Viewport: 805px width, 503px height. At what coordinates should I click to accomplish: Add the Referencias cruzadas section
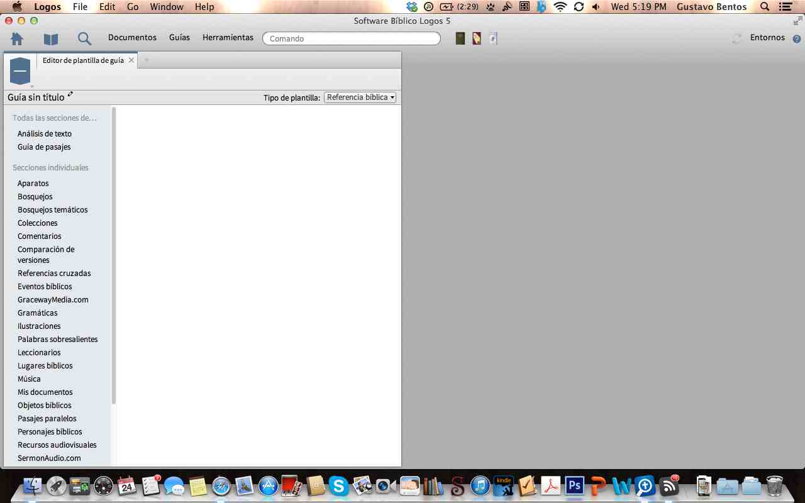[x=54, y=274]
